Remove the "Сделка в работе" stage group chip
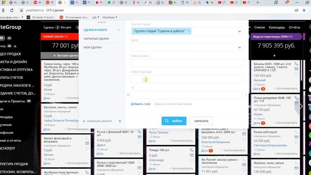Screen dimensions: 311x175 (x=189, y=31)
